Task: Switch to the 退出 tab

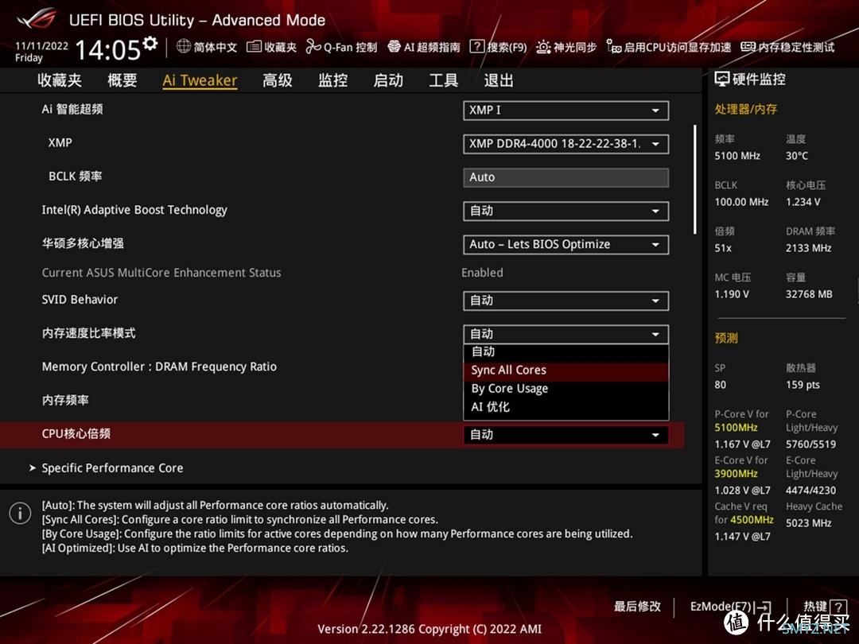Action: click(499, 80)
